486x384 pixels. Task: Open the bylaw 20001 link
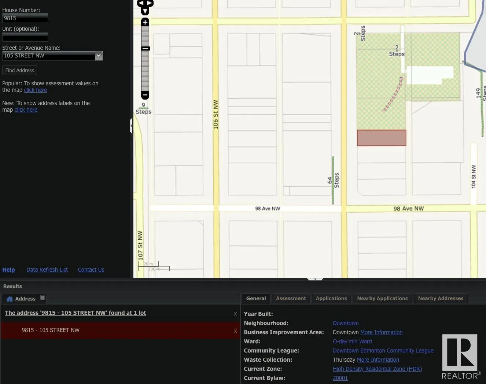coord(340,378)
